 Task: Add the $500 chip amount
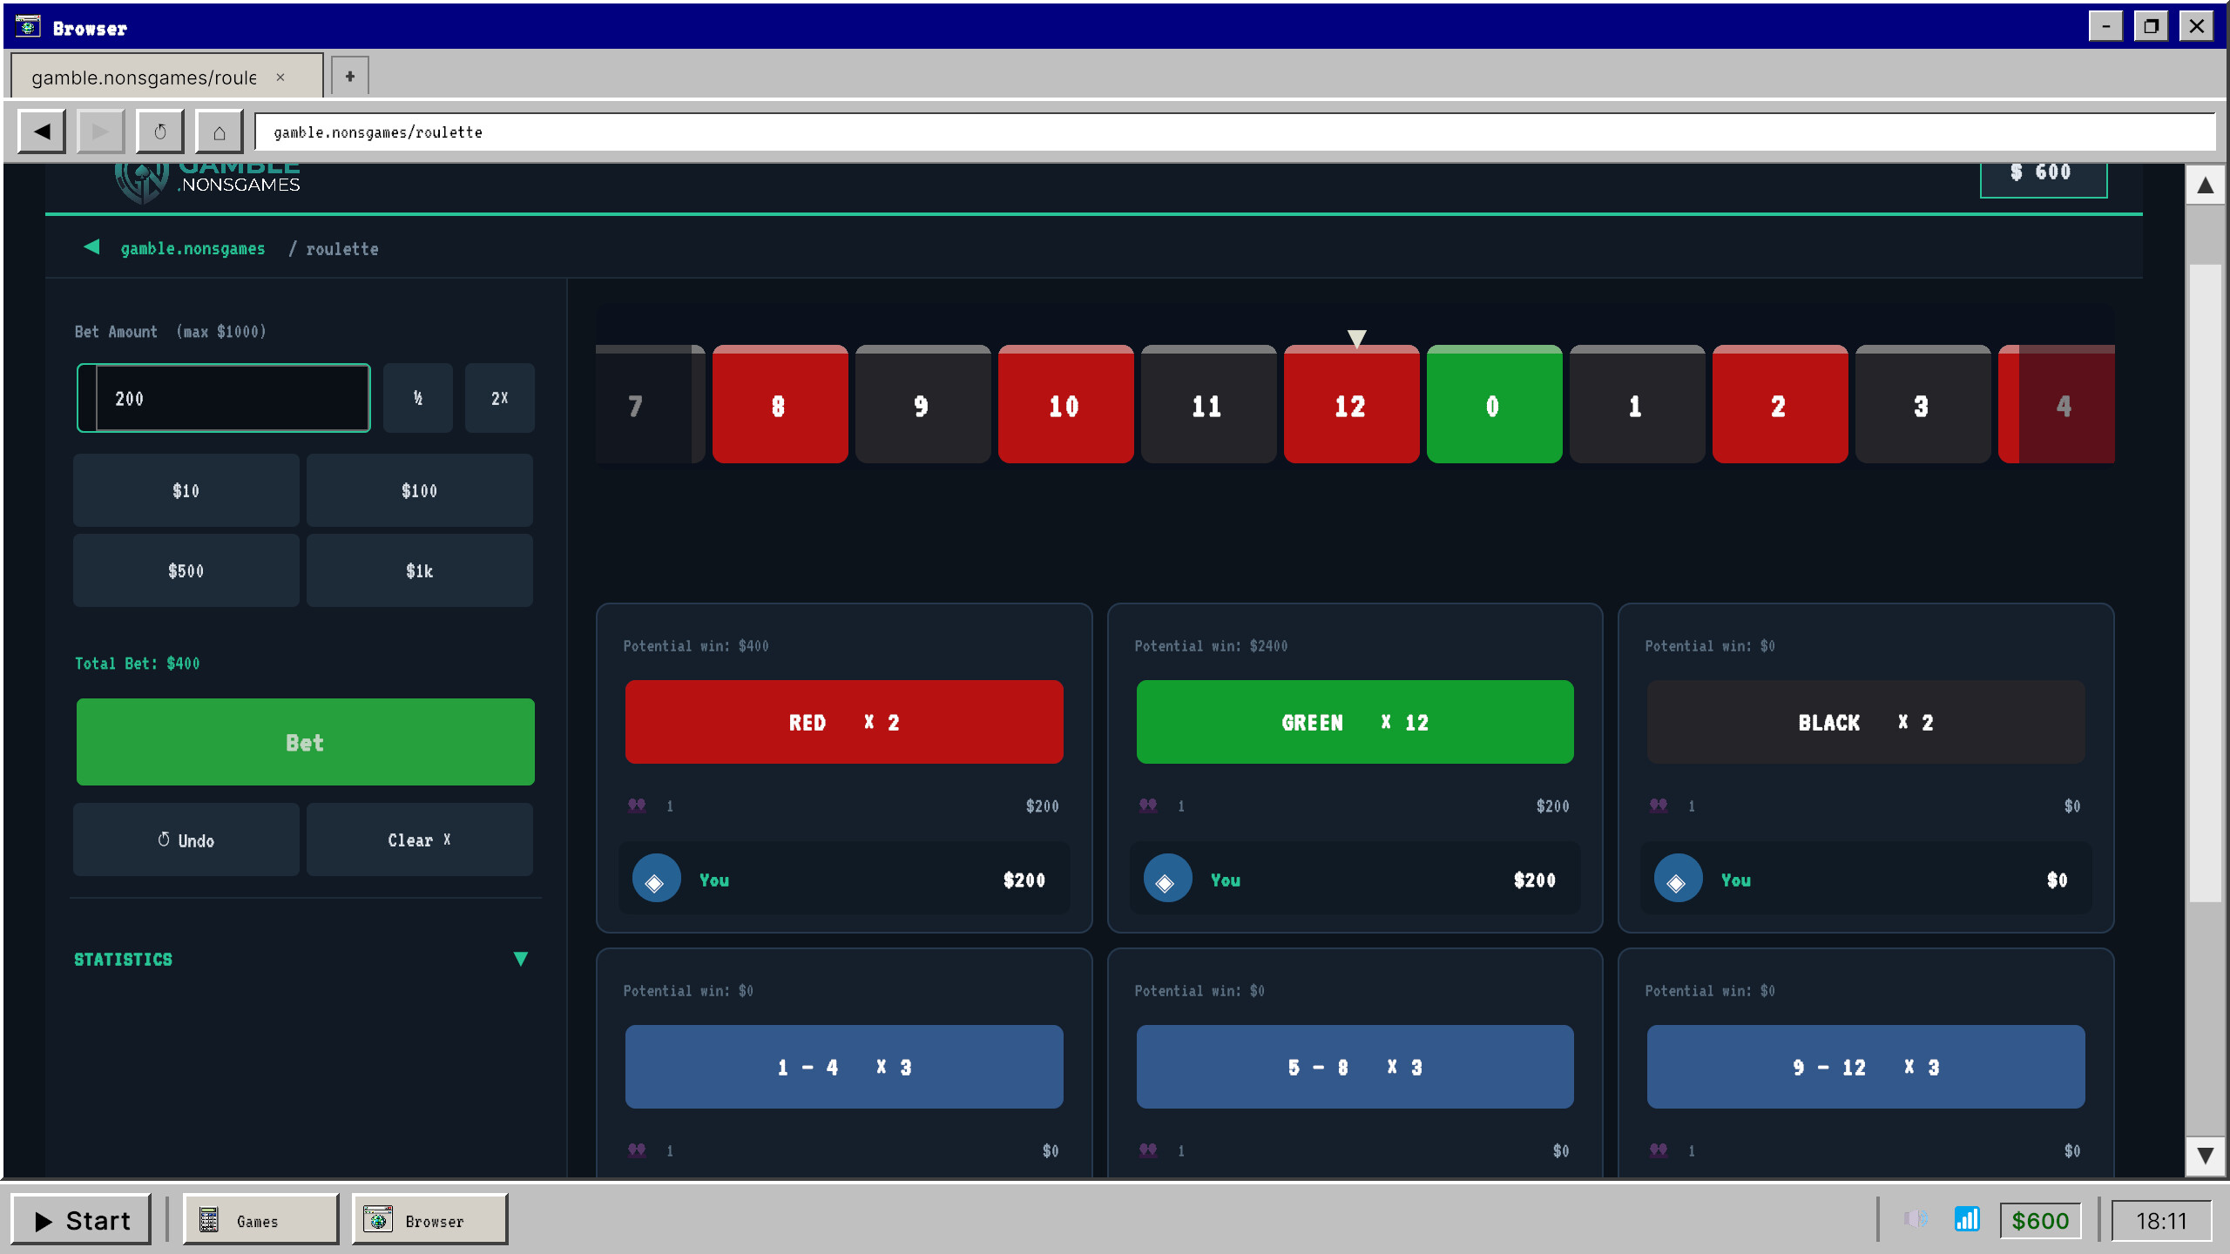click(x=186, y=570)
